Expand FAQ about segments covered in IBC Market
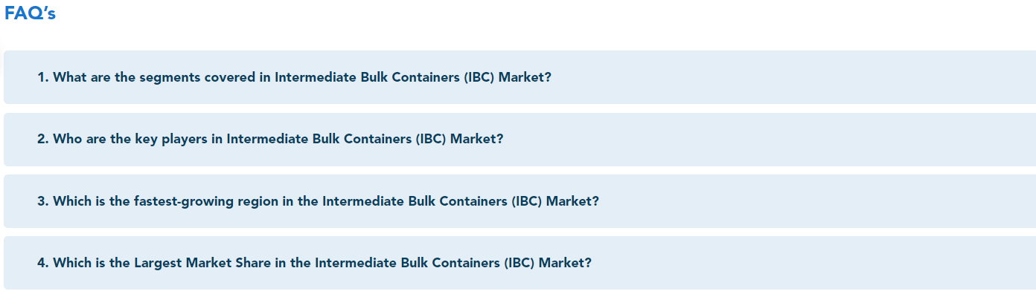Viewport: 1036px width, 294px height. pyautogui.click(x=519, y=77)
